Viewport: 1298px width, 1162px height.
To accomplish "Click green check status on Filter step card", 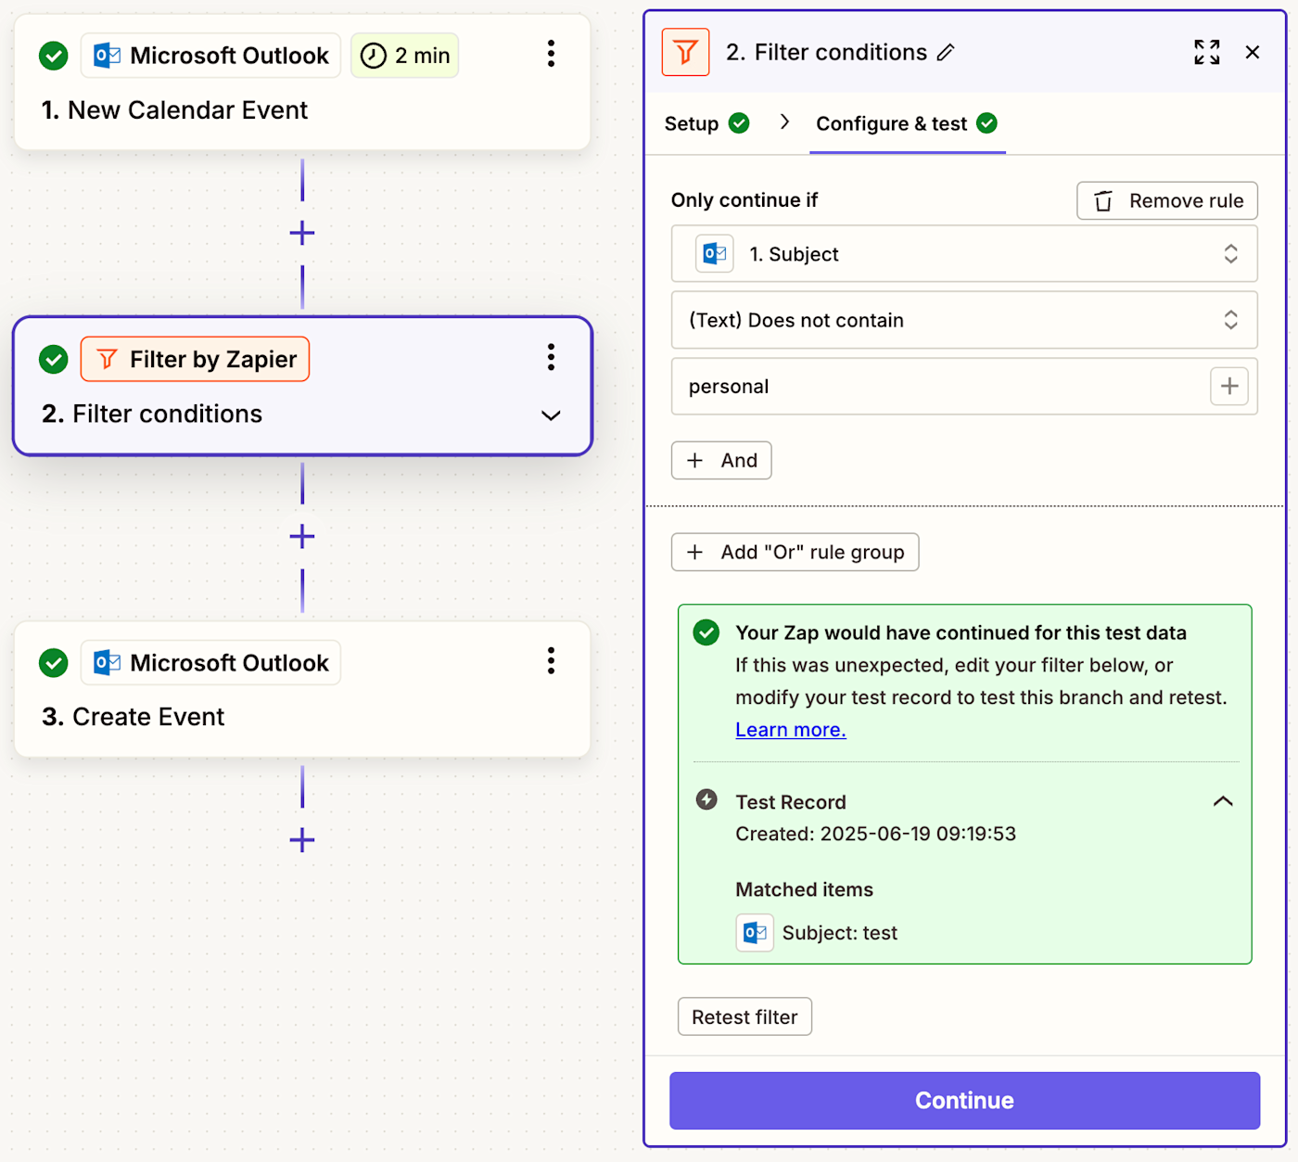I will 54,359.
